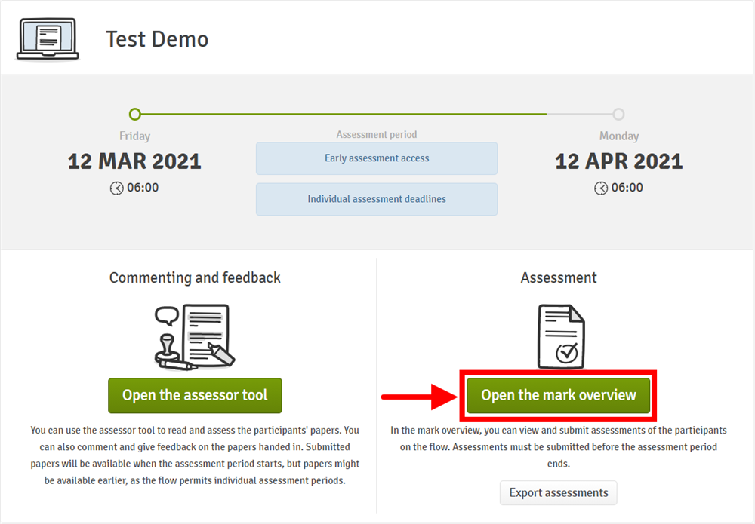The height and width of the screenshot is (524, 755).
Task: Click the Commenting and feedback heading
Action: tap(195, 277)
